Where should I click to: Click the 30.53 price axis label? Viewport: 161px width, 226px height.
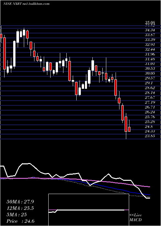pos(150,68)
